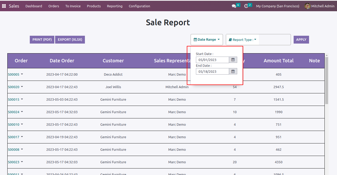
Task: Click the End Date input field
Action: click(x=212, y=71)
